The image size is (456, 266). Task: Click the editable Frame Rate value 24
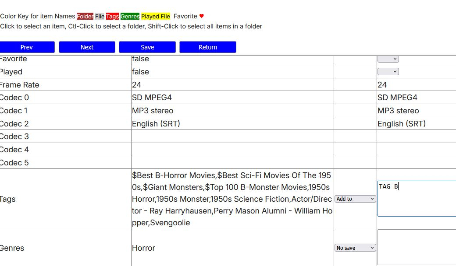382,85
